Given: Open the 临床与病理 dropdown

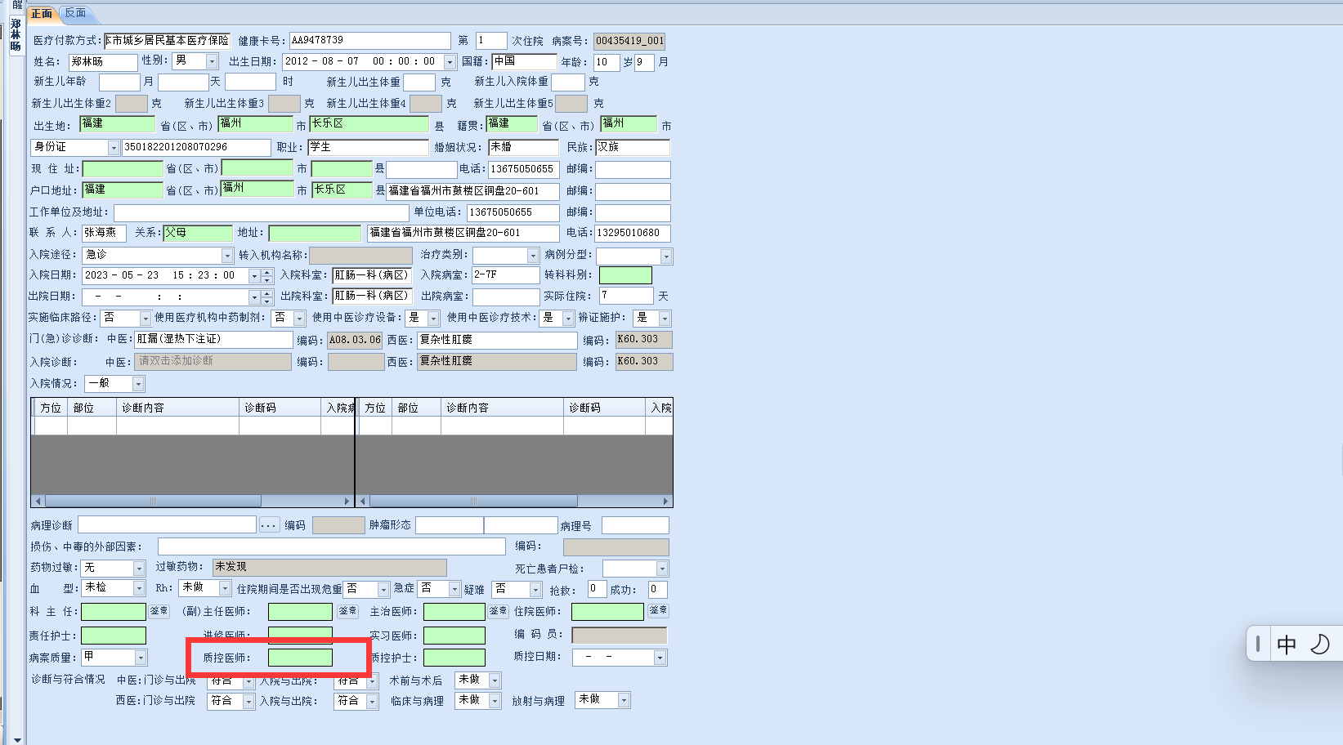Looking at the screenshot, I should pos(495,701).
